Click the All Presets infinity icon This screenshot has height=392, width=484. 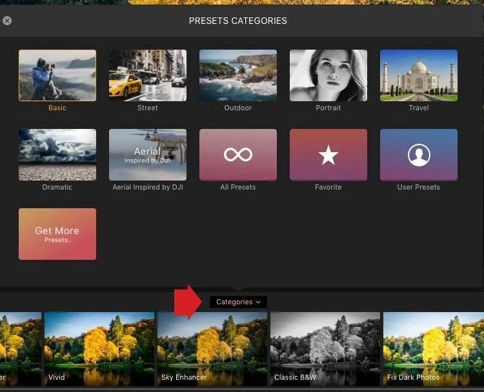click(x=238, y=155)
